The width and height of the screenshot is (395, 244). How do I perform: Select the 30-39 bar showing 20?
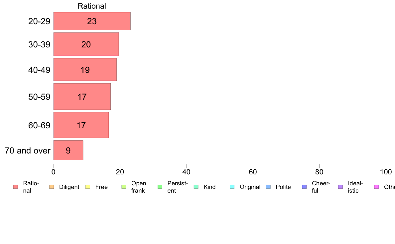(x=86, y=44)
